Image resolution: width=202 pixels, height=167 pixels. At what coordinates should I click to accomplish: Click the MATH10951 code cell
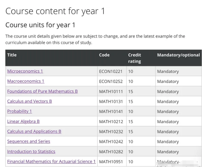(x=111, y=162)
